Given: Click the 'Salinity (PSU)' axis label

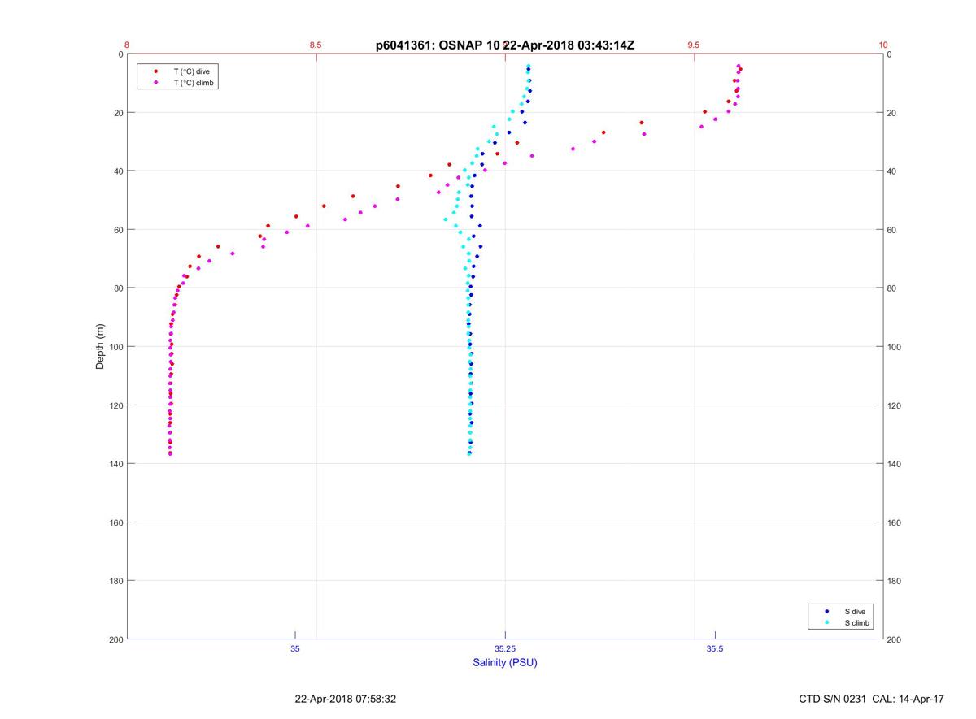Looking at the screenshot, I should click(505, 662).
